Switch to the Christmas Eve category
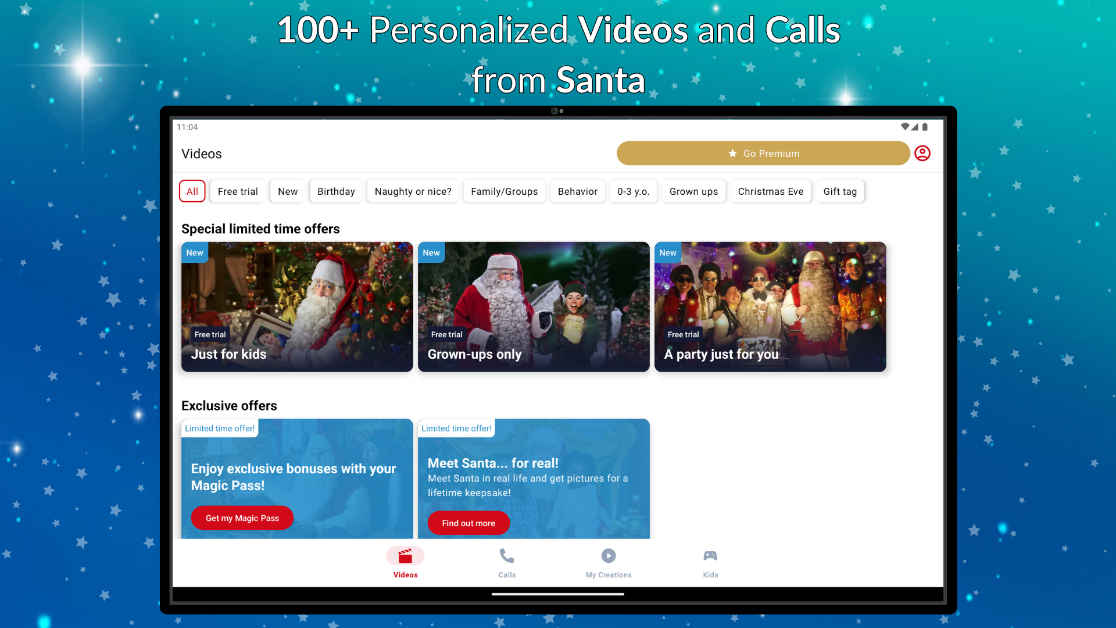This screenshot has width=1116, height=628. (771, 191)
